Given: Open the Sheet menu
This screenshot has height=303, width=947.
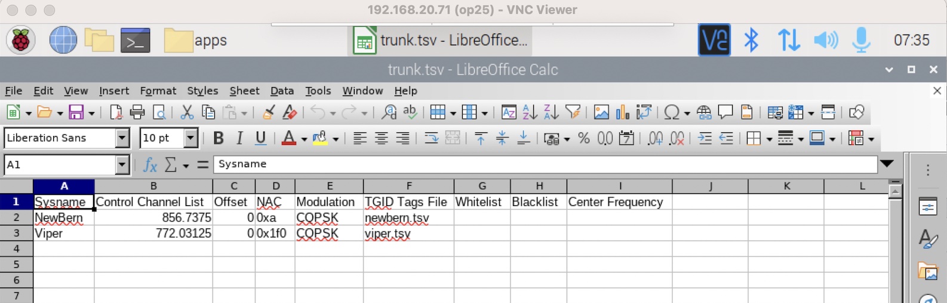Looking at the screenshot, I should tap(244, 91).
